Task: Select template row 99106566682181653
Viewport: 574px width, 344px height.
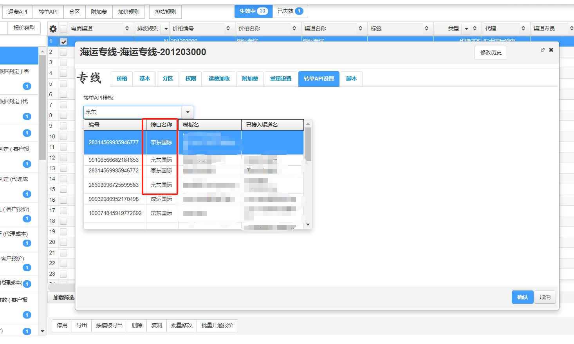Action: point(194,160)
